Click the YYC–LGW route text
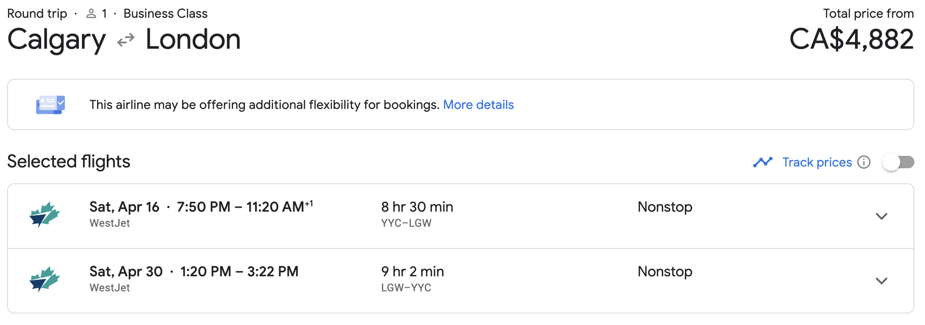The height and width of the screenshot is (325, 925). [406, 223]
